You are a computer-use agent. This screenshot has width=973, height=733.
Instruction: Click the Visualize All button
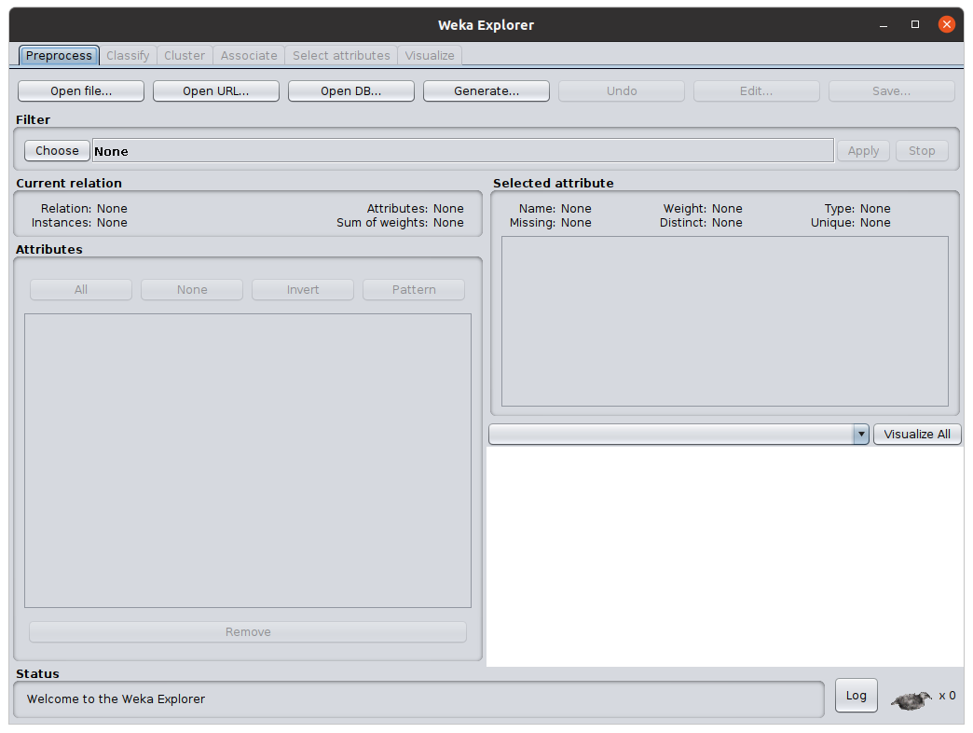coord(917,435)
